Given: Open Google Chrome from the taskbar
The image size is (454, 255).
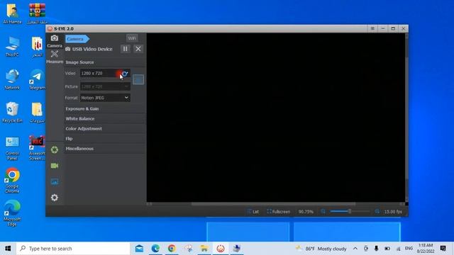Looking at the screenshot, I should click(x=172, y=249).
